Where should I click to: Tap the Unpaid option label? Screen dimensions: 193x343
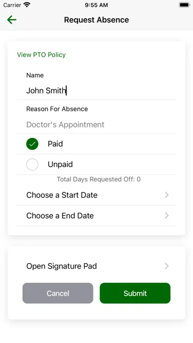click(x=61, y=164)
